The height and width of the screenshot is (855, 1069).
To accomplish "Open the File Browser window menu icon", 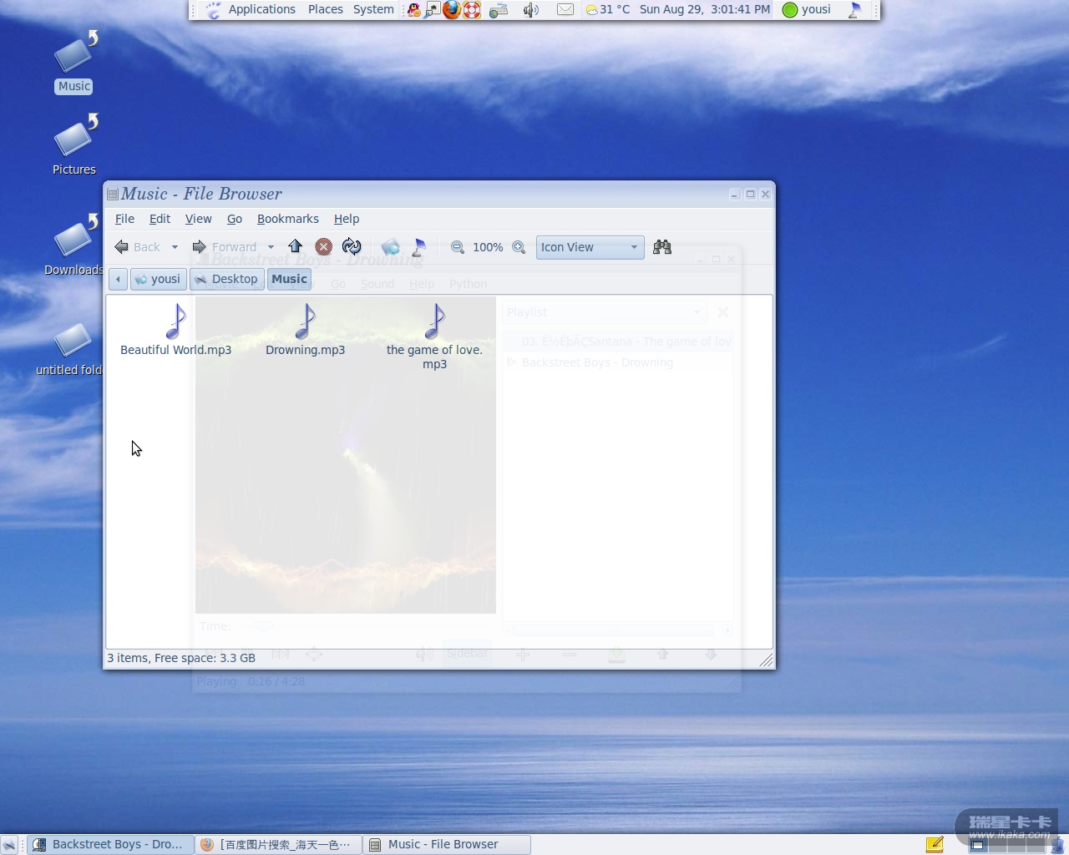I will click(x=112, y=195).
